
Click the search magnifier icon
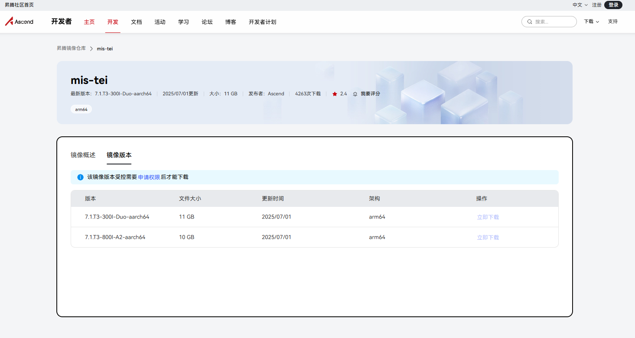[530, 22]
